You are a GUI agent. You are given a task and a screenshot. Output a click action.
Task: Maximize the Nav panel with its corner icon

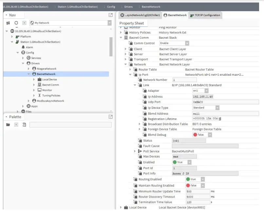(x=111, y=15)
